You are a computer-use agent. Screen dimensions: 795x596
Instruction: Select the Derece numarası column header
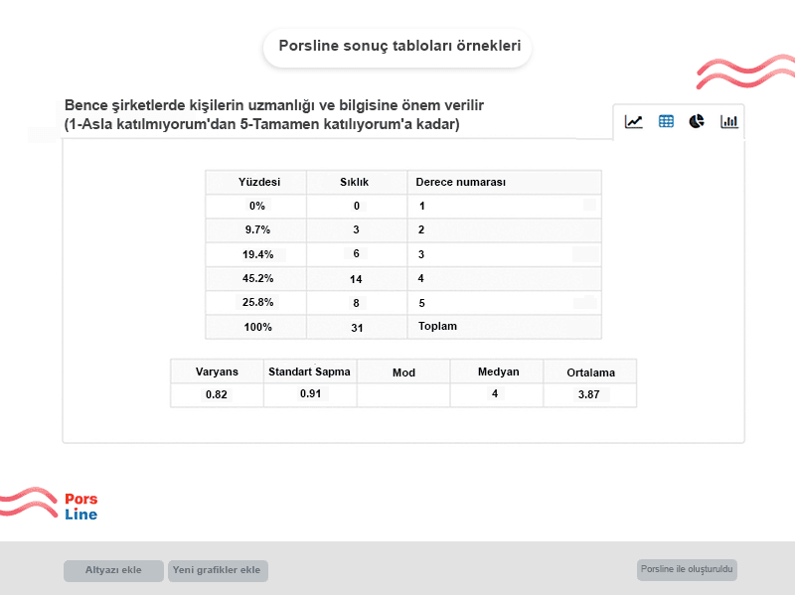(505, 183)
